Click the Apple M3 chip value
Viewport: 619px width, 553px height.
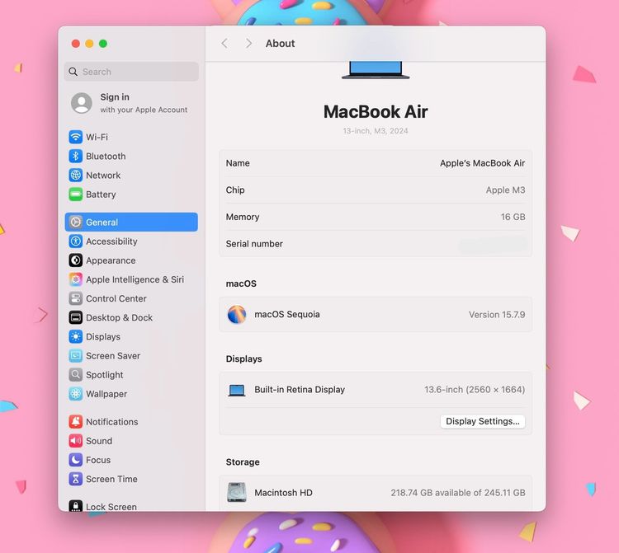505,190
